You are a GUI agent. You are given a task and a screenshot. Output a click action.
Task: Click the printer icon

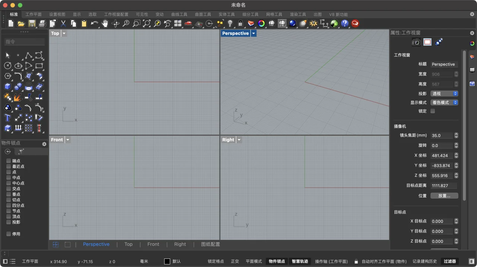pos(42,23)
